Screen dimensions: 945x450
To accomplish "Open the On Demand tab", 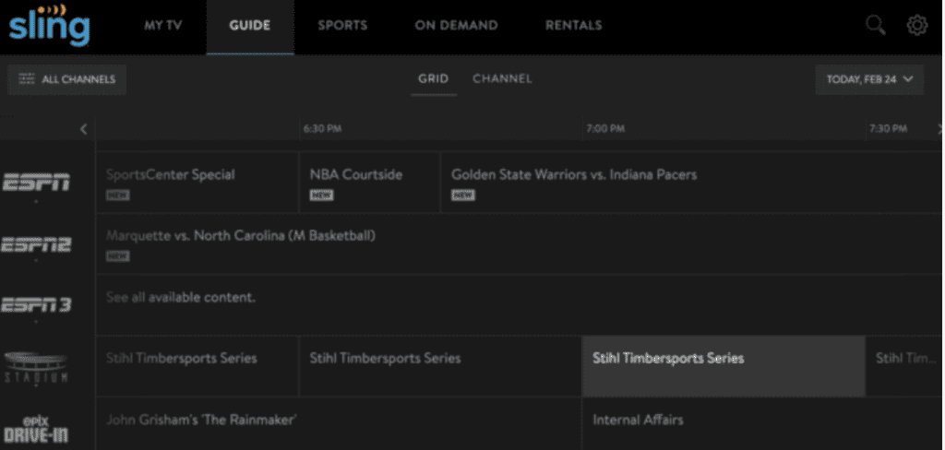I will click(456, 25).
